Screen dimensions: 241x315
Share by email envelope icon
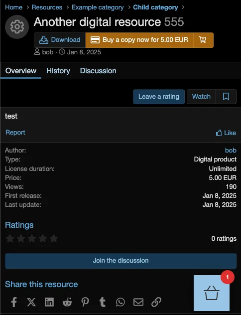138,302
